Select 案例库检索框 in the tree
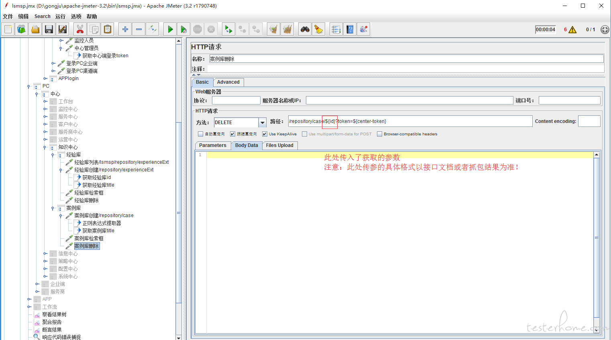 89,239
